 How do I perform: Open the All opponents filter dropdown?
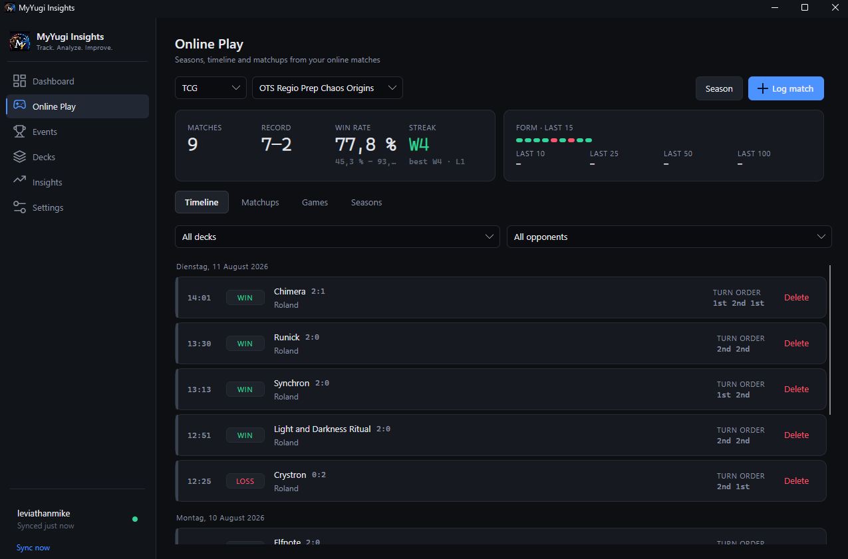(x=669, y=237)
